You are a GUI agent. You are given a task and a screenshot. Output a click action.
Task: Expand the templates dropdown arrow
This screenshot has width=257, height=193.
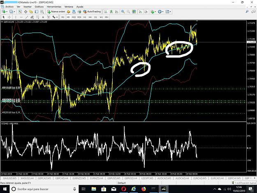click(170, 12)
